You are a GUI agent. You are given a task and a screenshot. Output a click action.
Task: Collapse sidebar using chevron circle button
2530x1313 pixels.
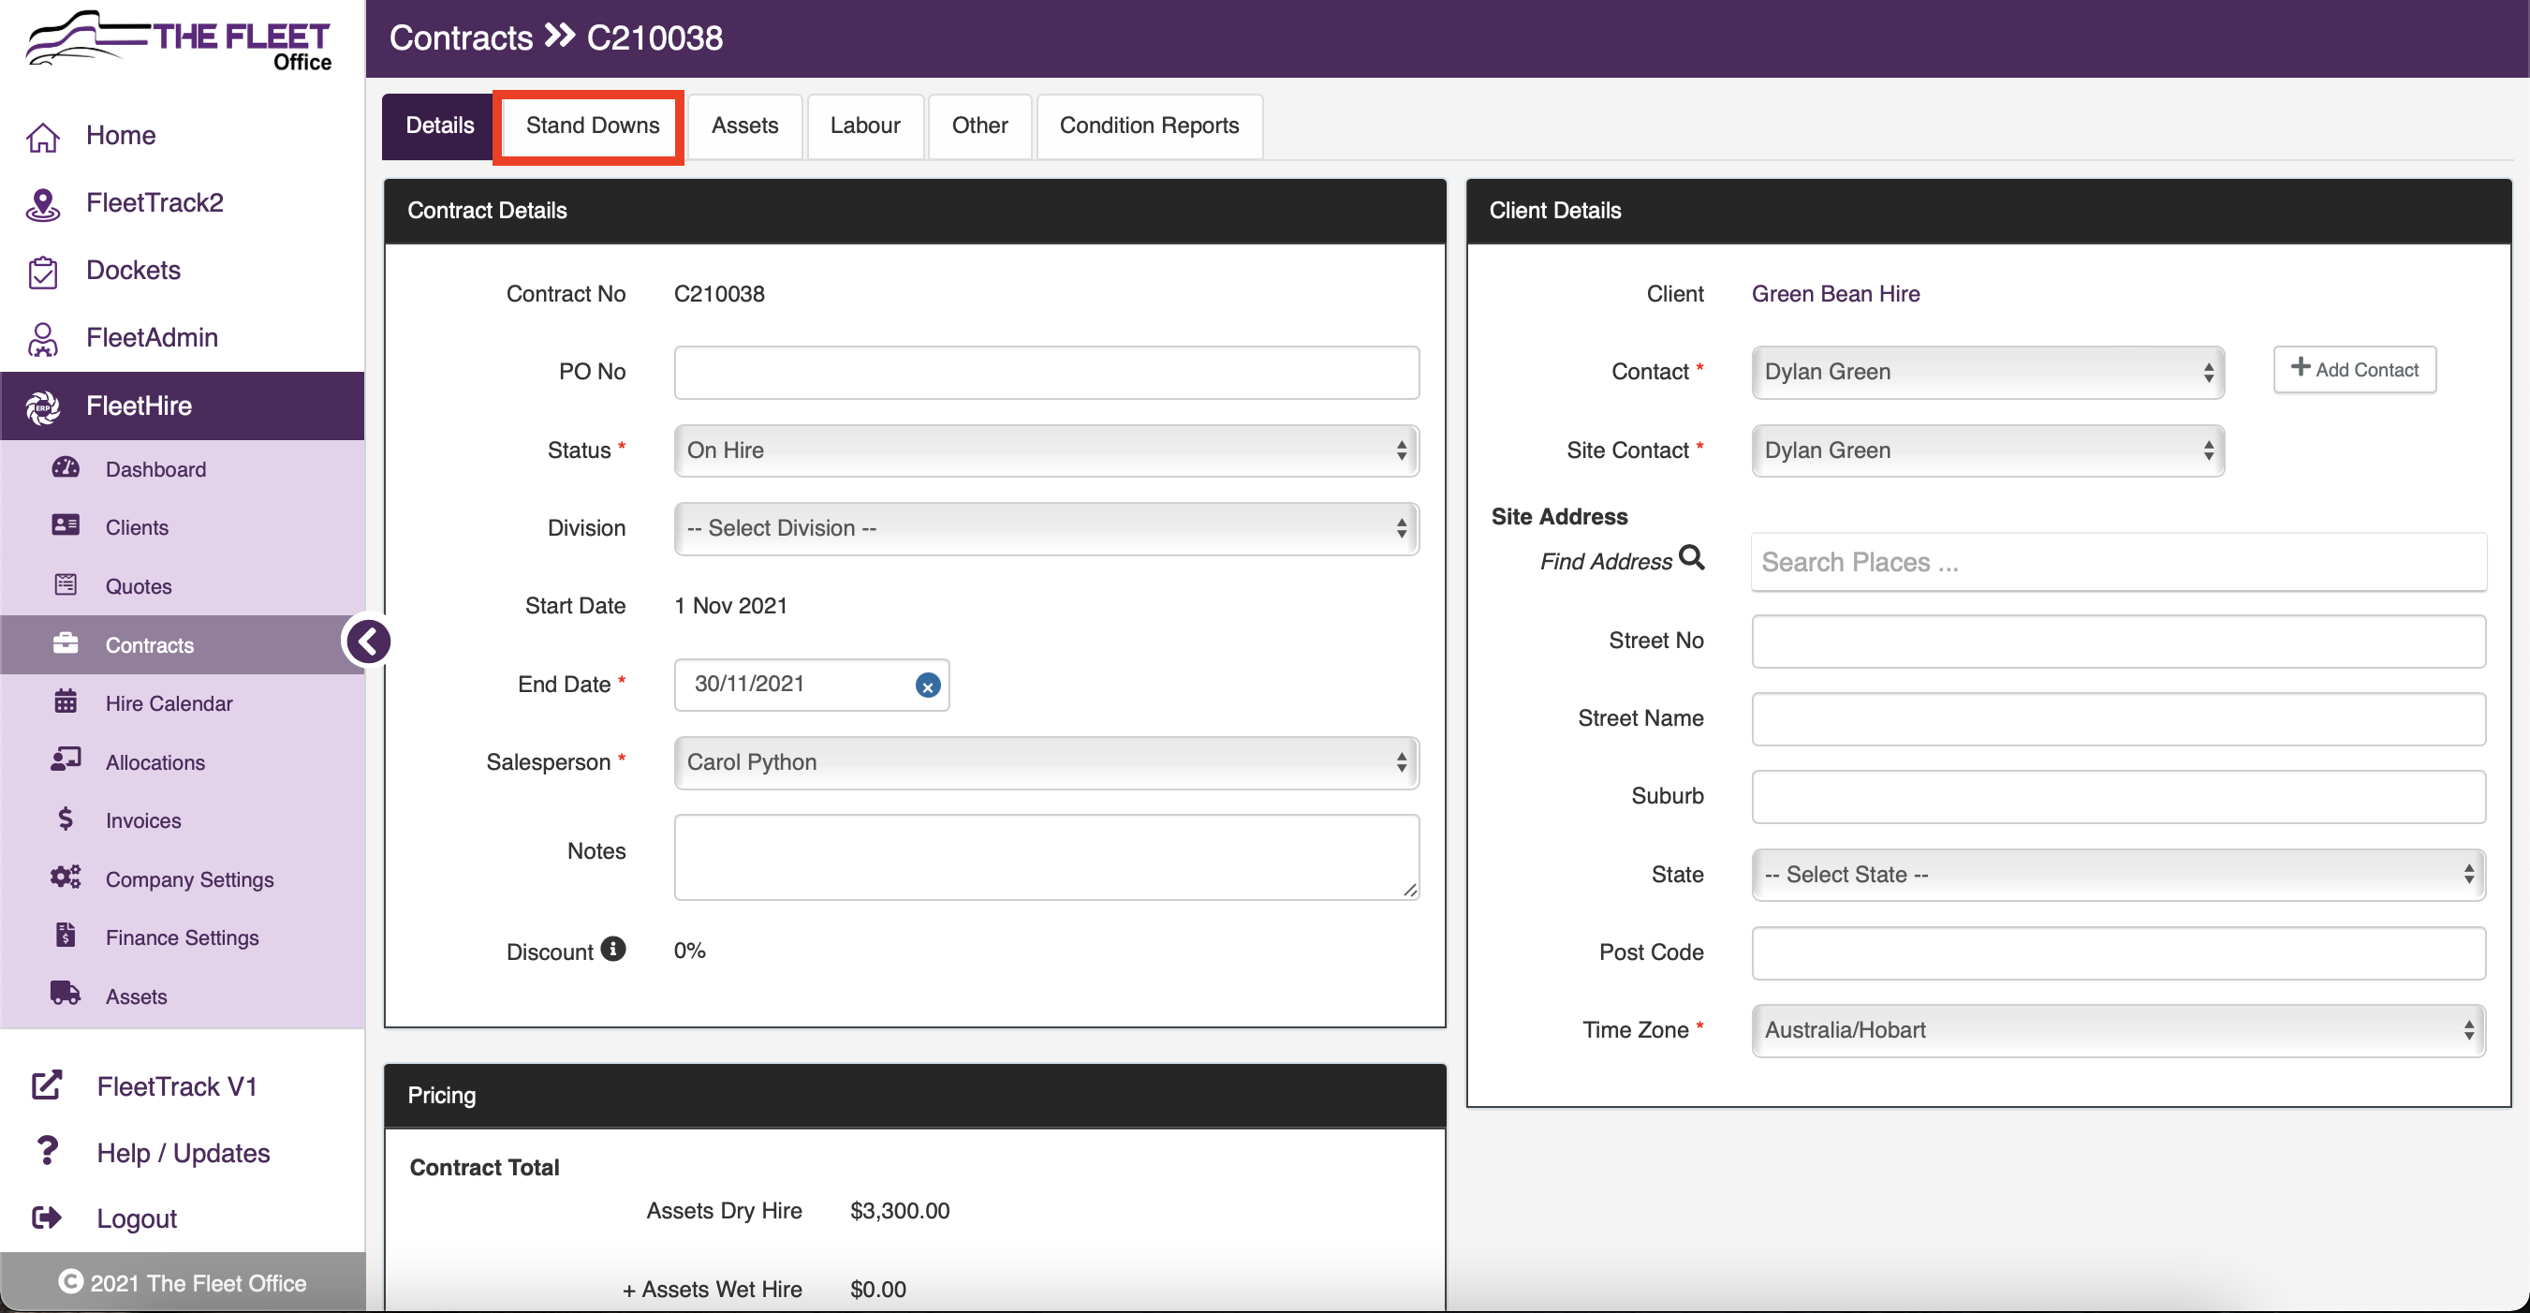tap(368, 642)
